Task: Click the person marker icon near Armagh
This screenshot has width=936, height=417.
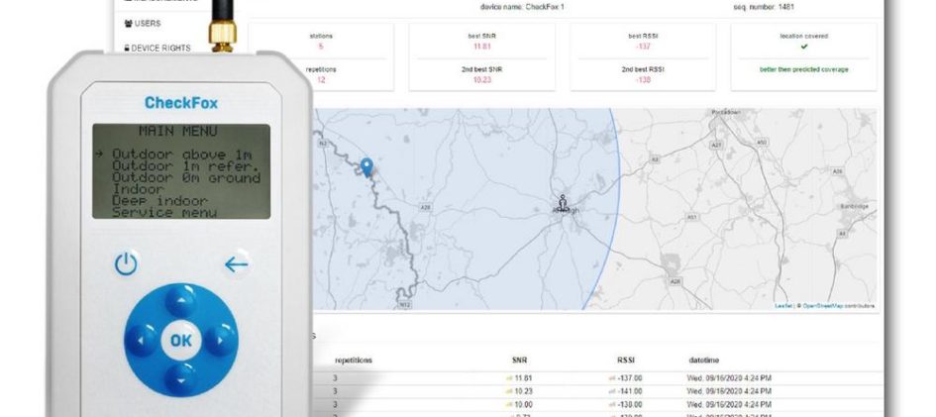Action: click(x=563, y=203)
